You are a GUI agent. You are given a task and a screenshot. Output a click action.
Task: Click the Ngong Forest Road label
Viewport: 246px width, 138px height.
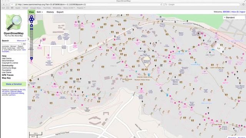click(62, 133)
